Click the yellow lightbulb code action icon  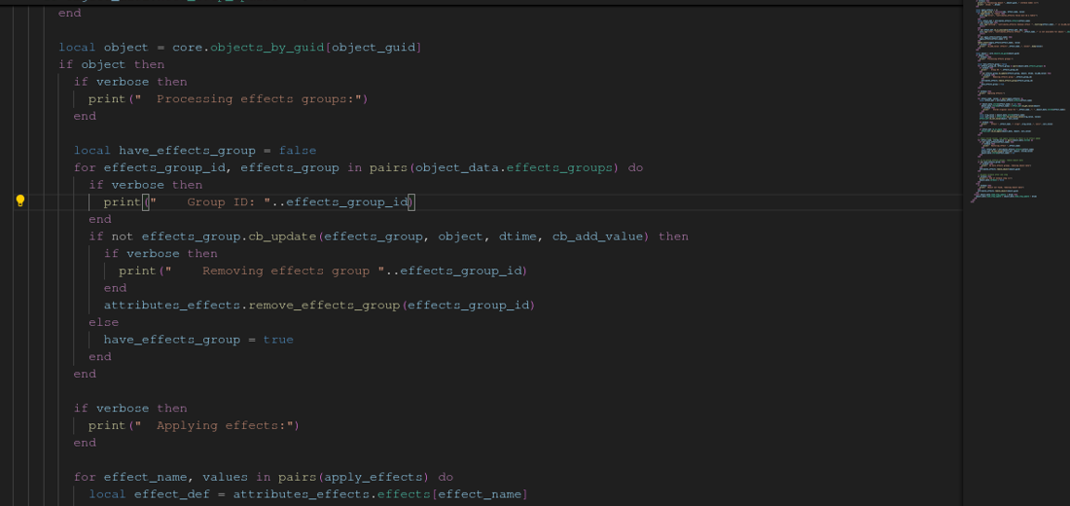pos(19,201)
